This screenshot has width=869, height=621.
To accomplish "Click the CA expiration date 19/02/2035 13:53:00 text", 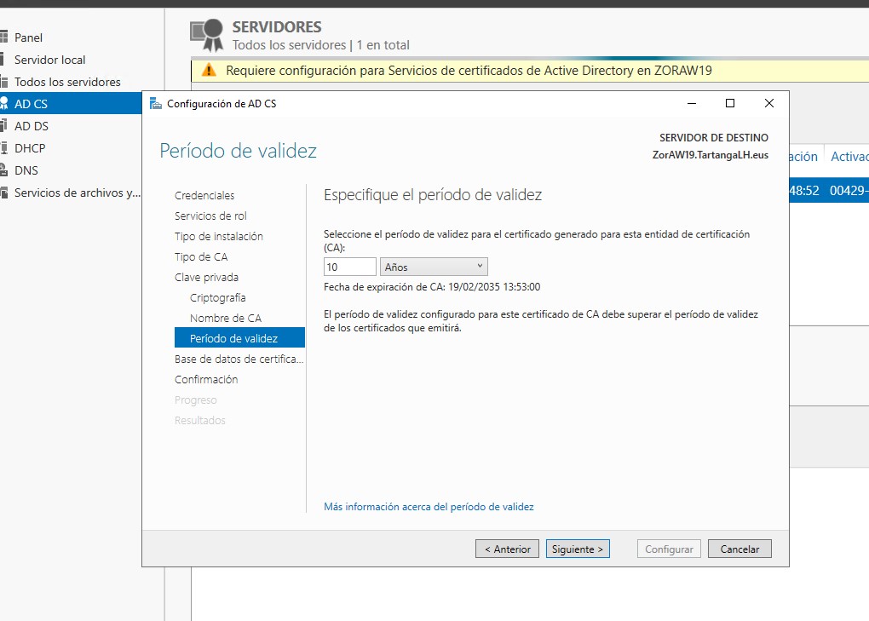I will (494, 287).
